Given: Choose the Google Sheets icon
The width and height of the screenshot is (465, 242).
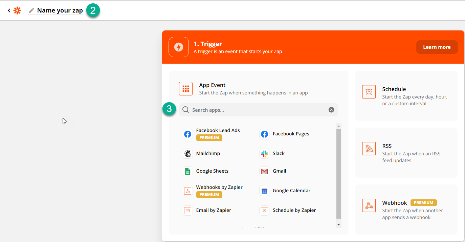Looking at the screenshot, I should click(188, 171).
